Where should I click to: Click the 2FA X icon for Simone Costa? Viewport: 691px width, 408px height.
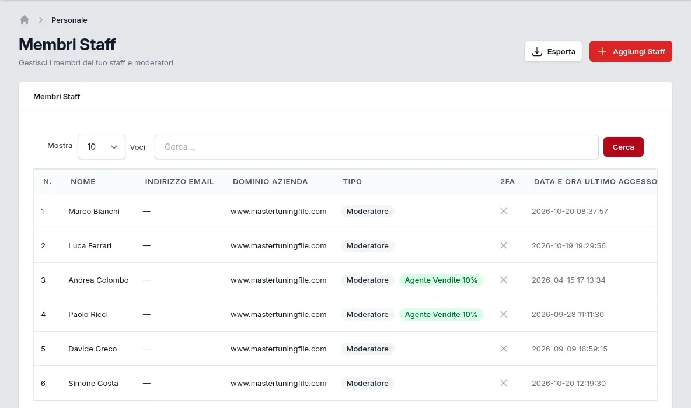[x=503, y=383]
